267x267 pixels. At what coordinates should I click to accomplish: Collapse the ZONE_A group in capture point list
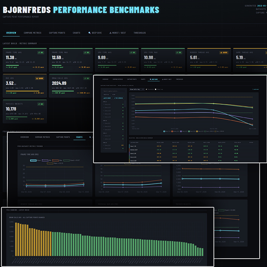105,101
